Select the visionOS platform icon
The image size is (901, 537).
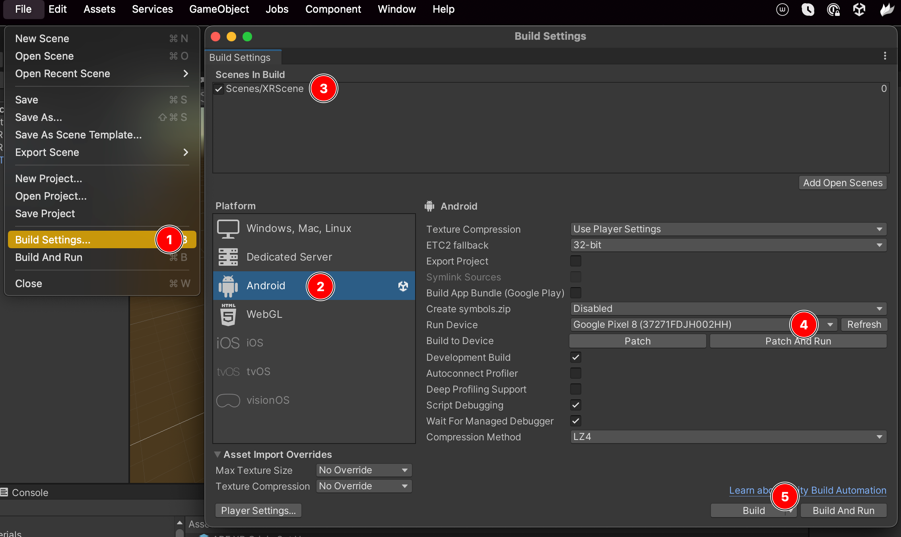pos(228,400)
